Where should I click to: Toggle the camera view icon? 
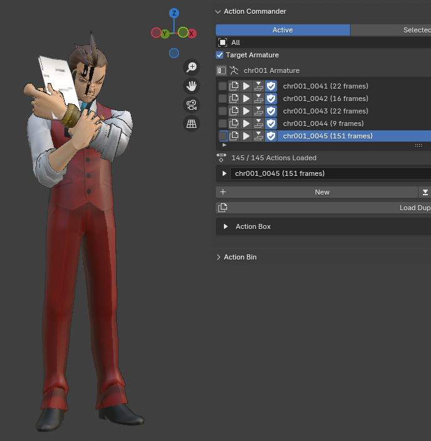click(191, 105)
